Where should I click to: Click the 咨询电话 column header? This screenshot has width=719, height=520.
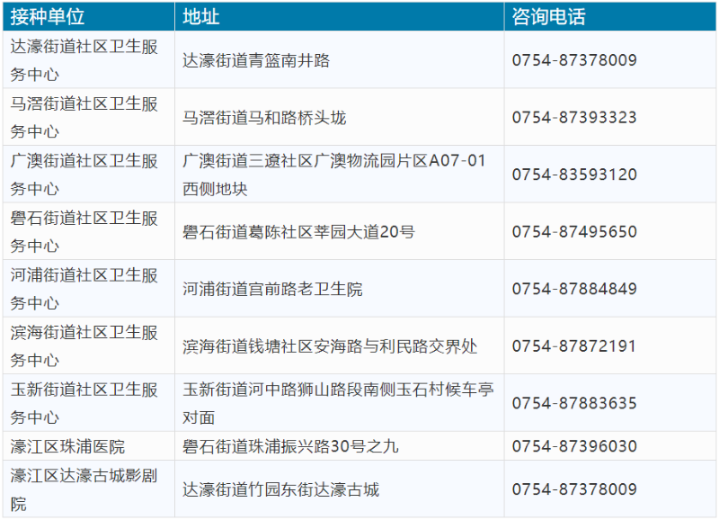[x=548, y=17]
